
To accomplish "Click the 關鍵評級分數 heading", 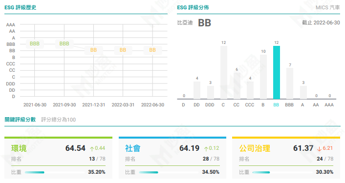I will [20, 120].
